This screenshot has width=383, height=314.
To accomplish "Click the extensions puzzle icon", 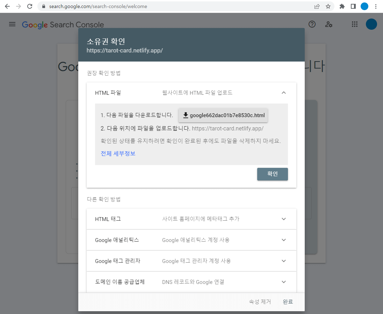I will click(342, 6).
